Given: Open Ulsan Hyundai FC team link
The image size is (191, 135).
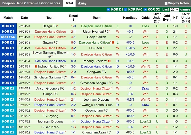Looking at the screenshot, I should [96, 32].
